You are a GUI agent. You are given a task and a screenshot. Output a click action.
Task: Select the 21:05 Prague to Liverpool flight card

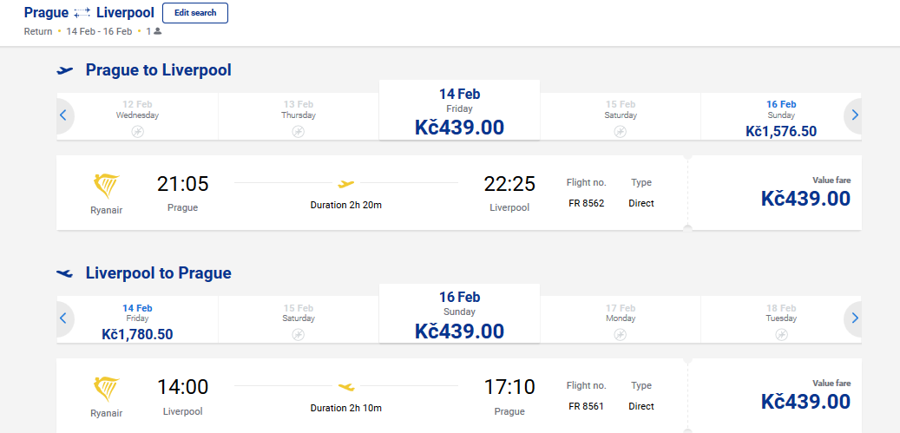pyautogui.click(x=372, y=193)
